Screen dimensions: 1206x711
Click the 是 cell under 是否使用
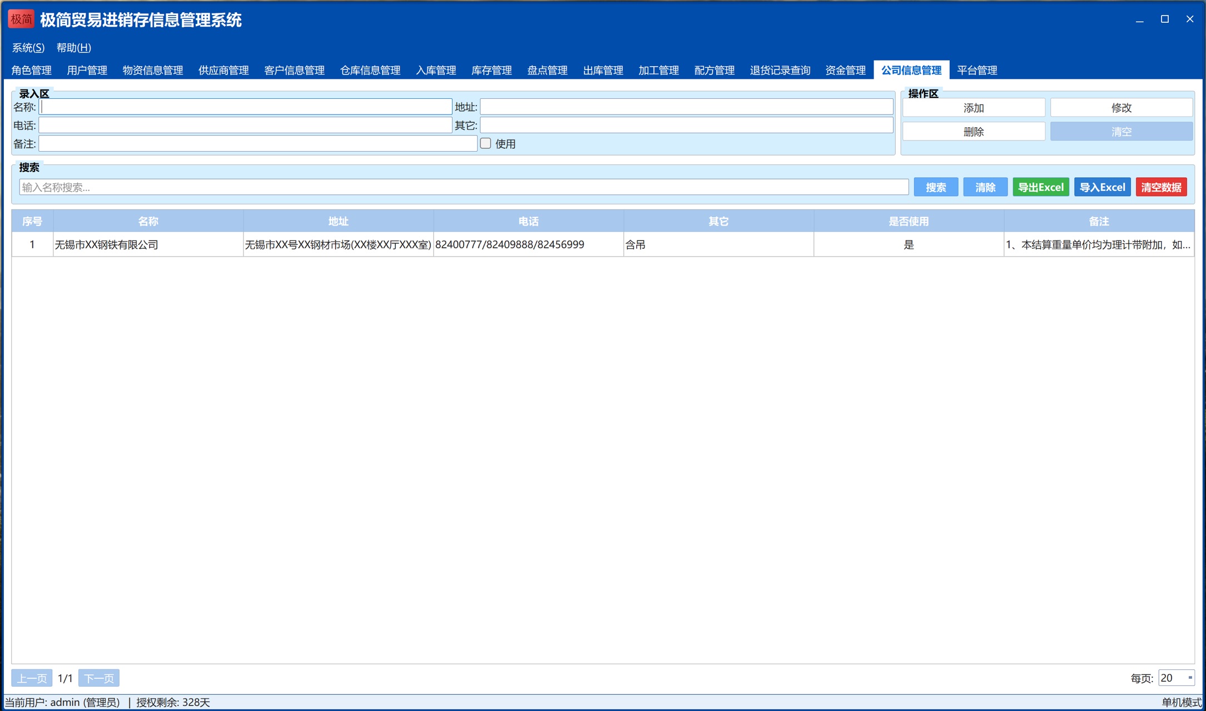pyautogui.click(x=909, y=244)
